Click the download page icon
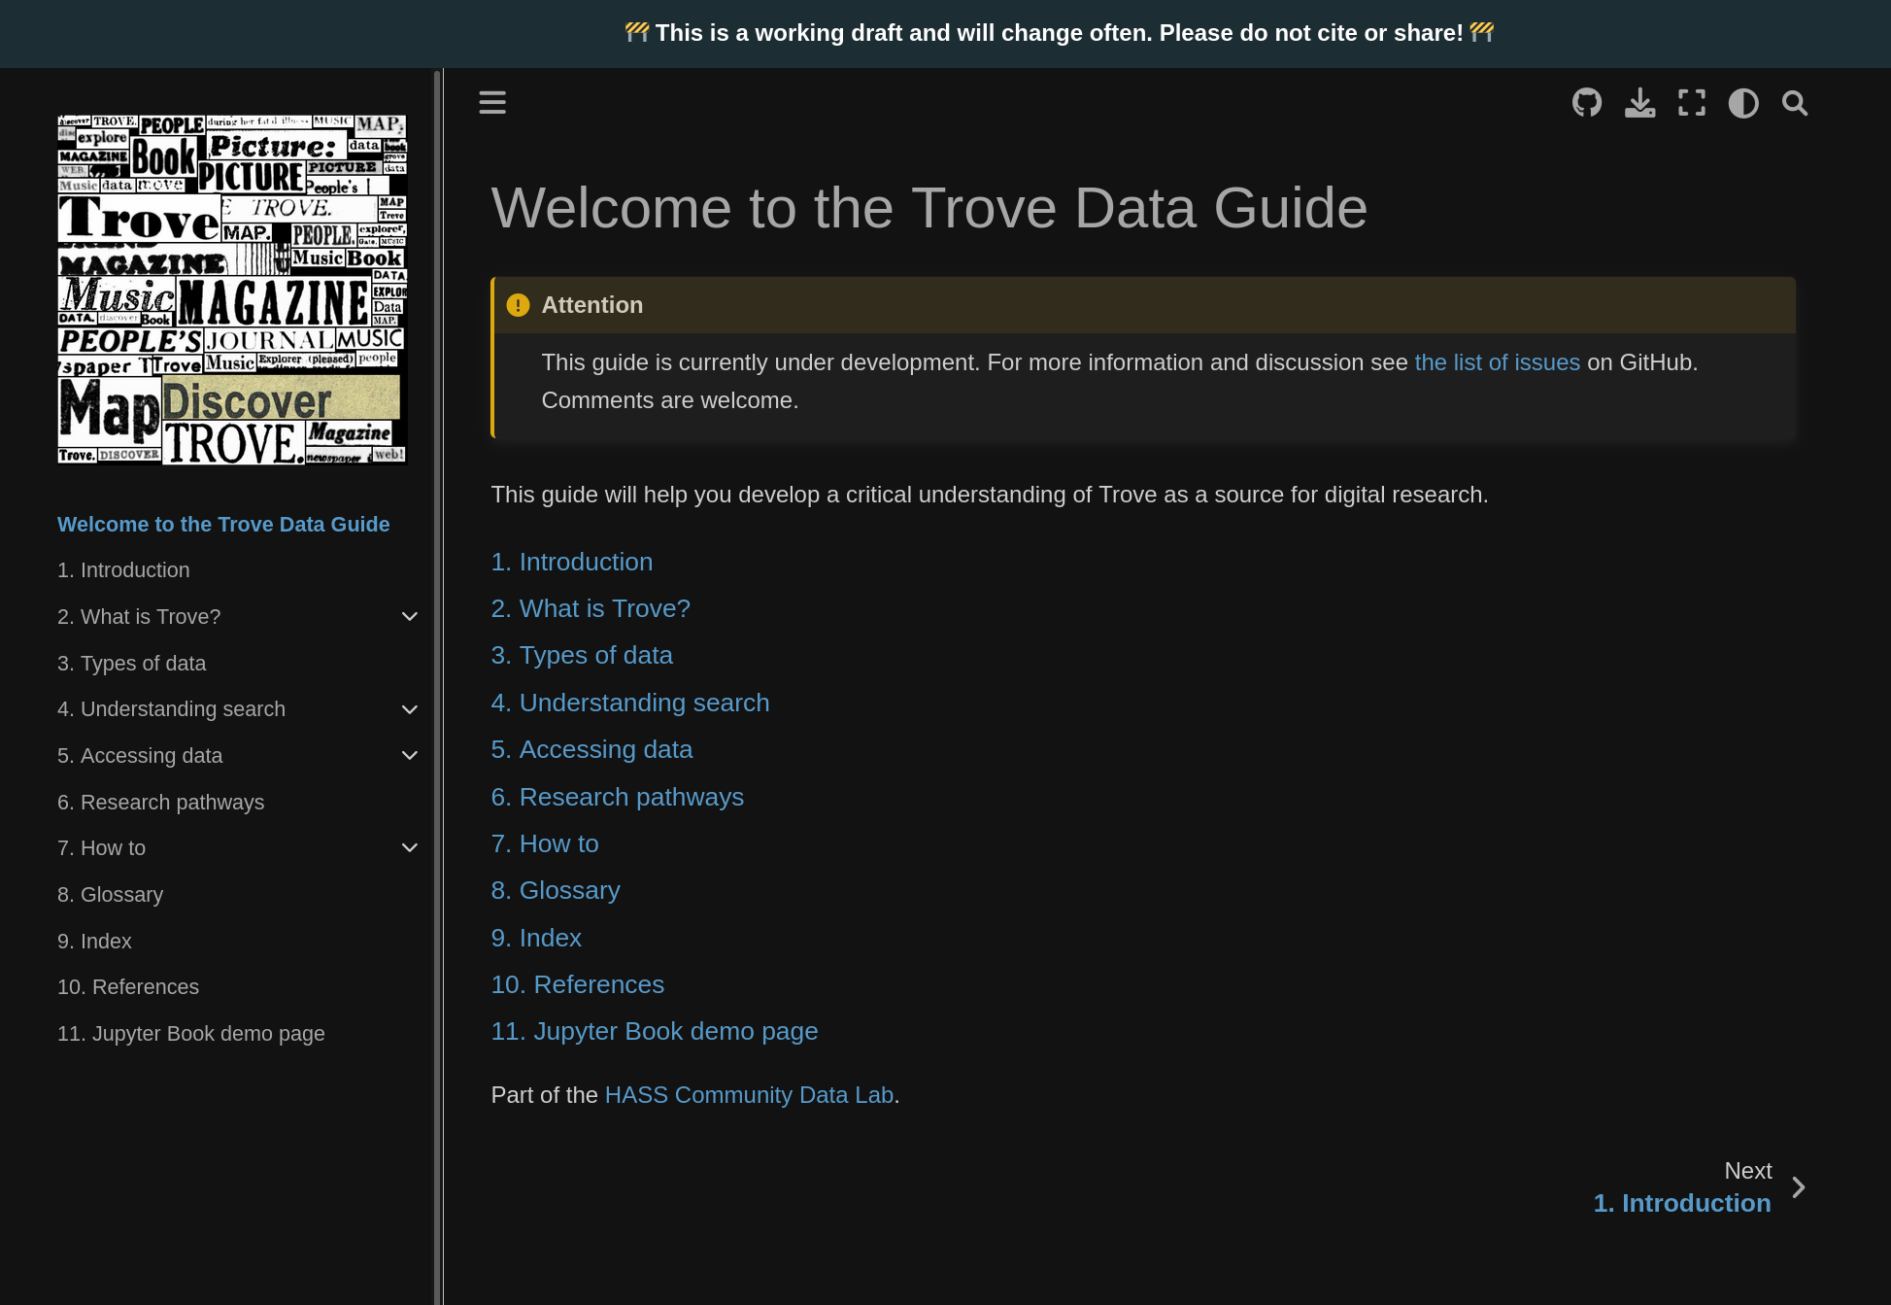 click(x=1639, y=103)
